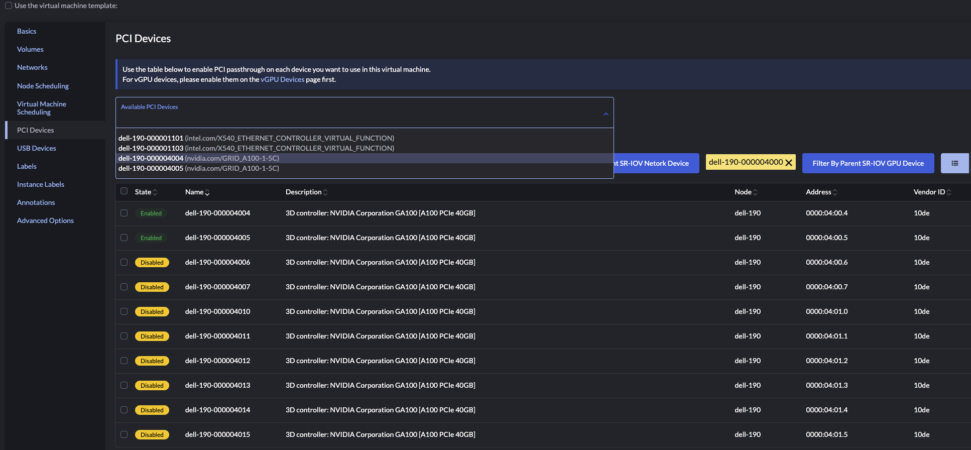Click the list view icon button
Viewport: 971px width, 450px height.
pos(954,163)
